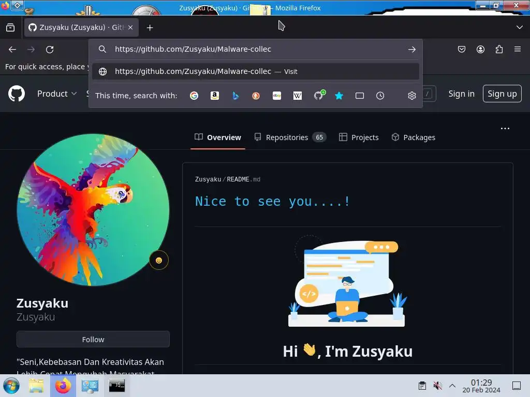Go back to the previous page

pos(12,50)
